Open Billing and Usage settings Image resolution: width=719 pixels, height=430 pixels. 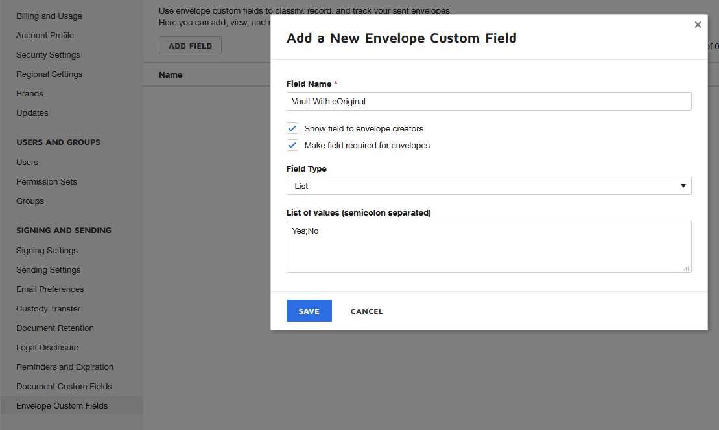49,16
